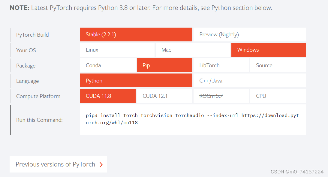Screen dimensions: 328x177
Task: Choose Windows as your OS
Action: pyautogui.click(x=269, y=50)
